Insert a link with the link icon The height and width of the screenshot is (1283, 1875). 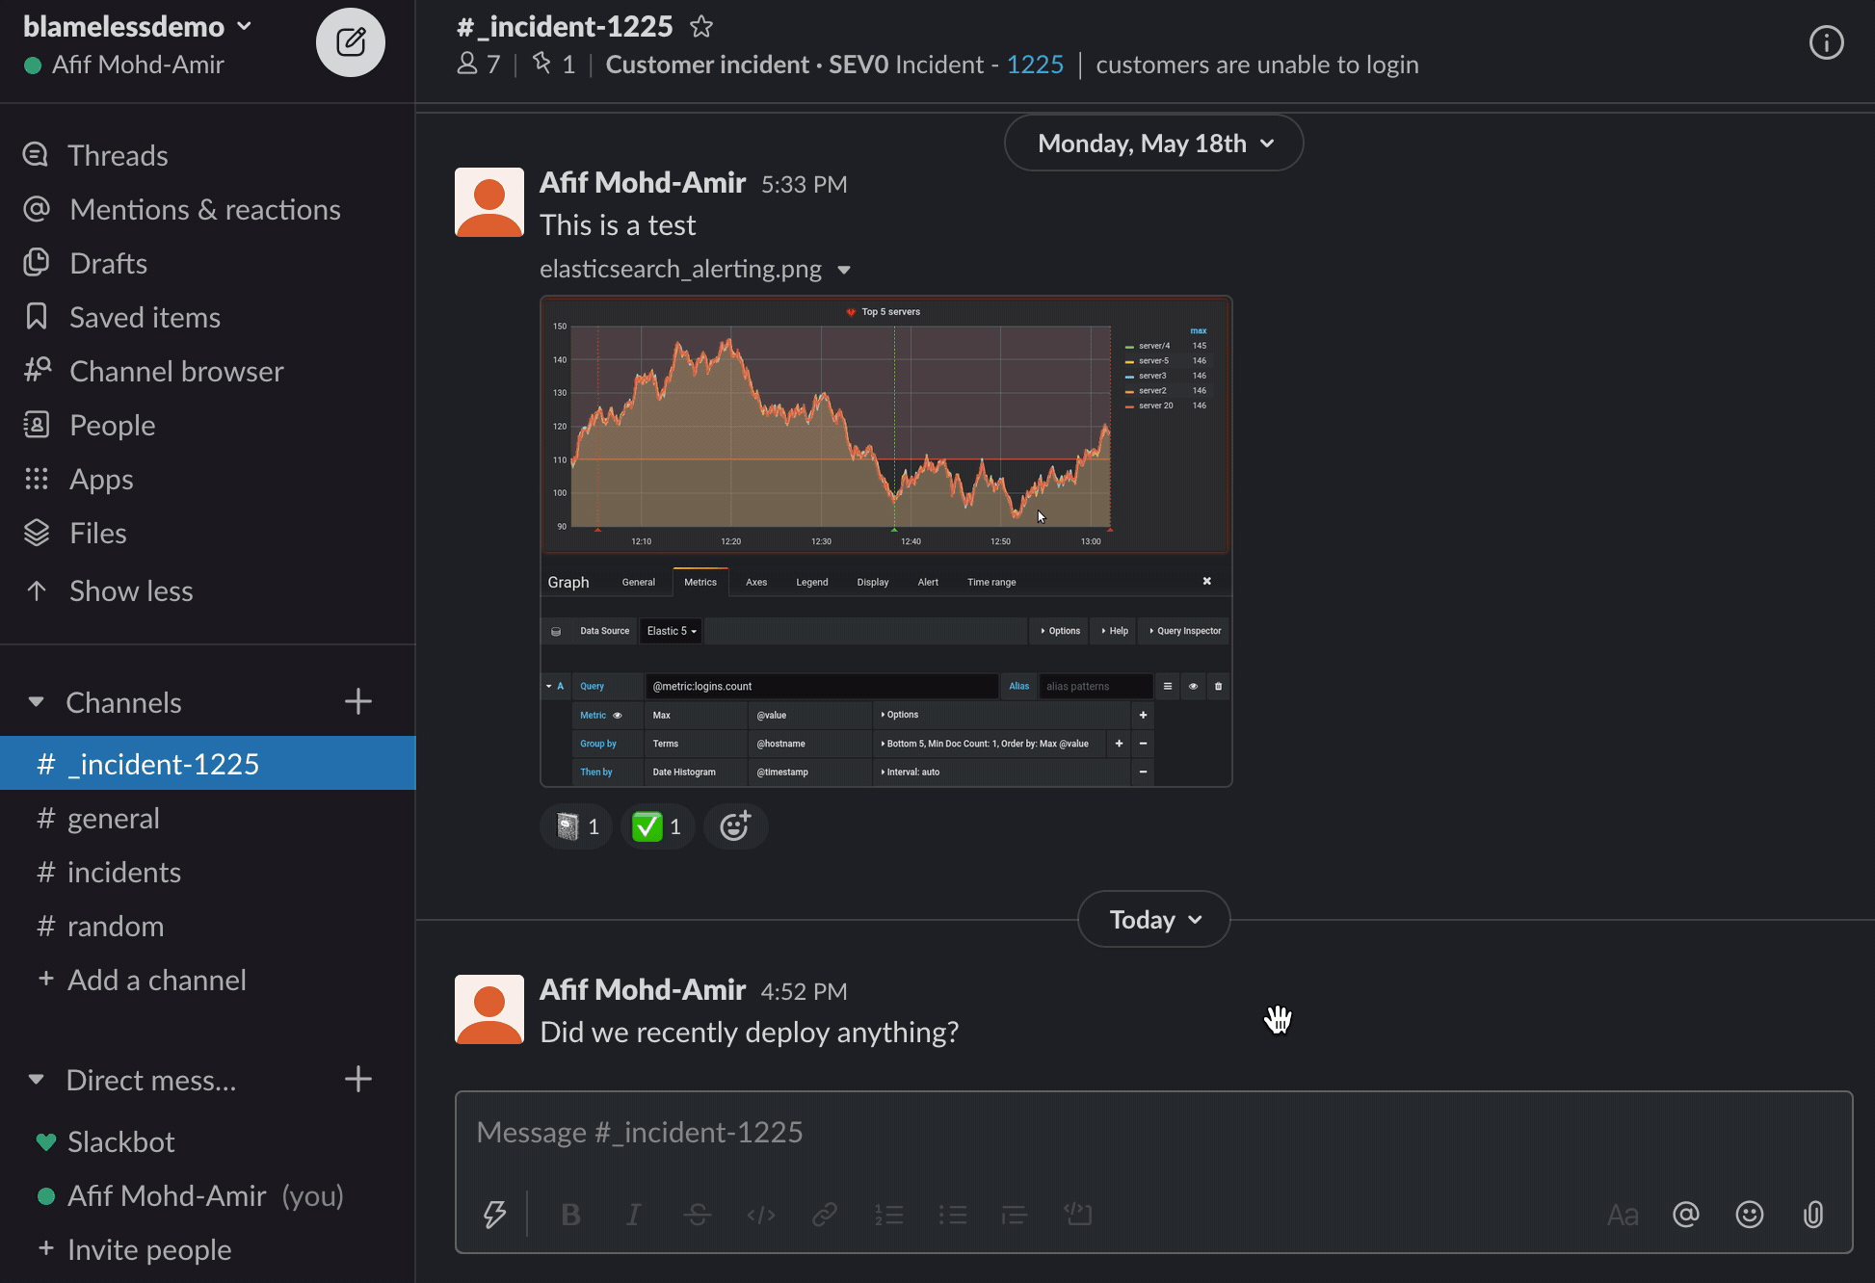pyautogui.click(x=825, y=1215)
